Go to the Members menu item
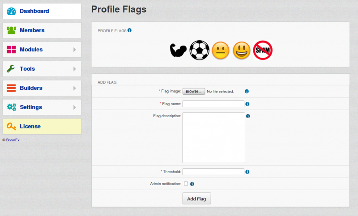The height and width of the screenshot is (216, 358). click(42, 30)
